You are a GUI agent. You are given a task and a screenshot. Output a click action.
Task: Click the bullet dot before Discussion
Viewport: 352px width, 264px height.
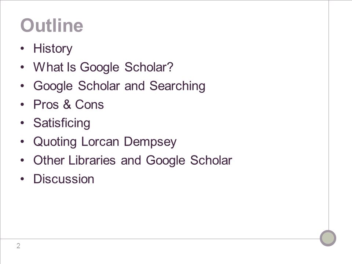click(x=22, y=179)
